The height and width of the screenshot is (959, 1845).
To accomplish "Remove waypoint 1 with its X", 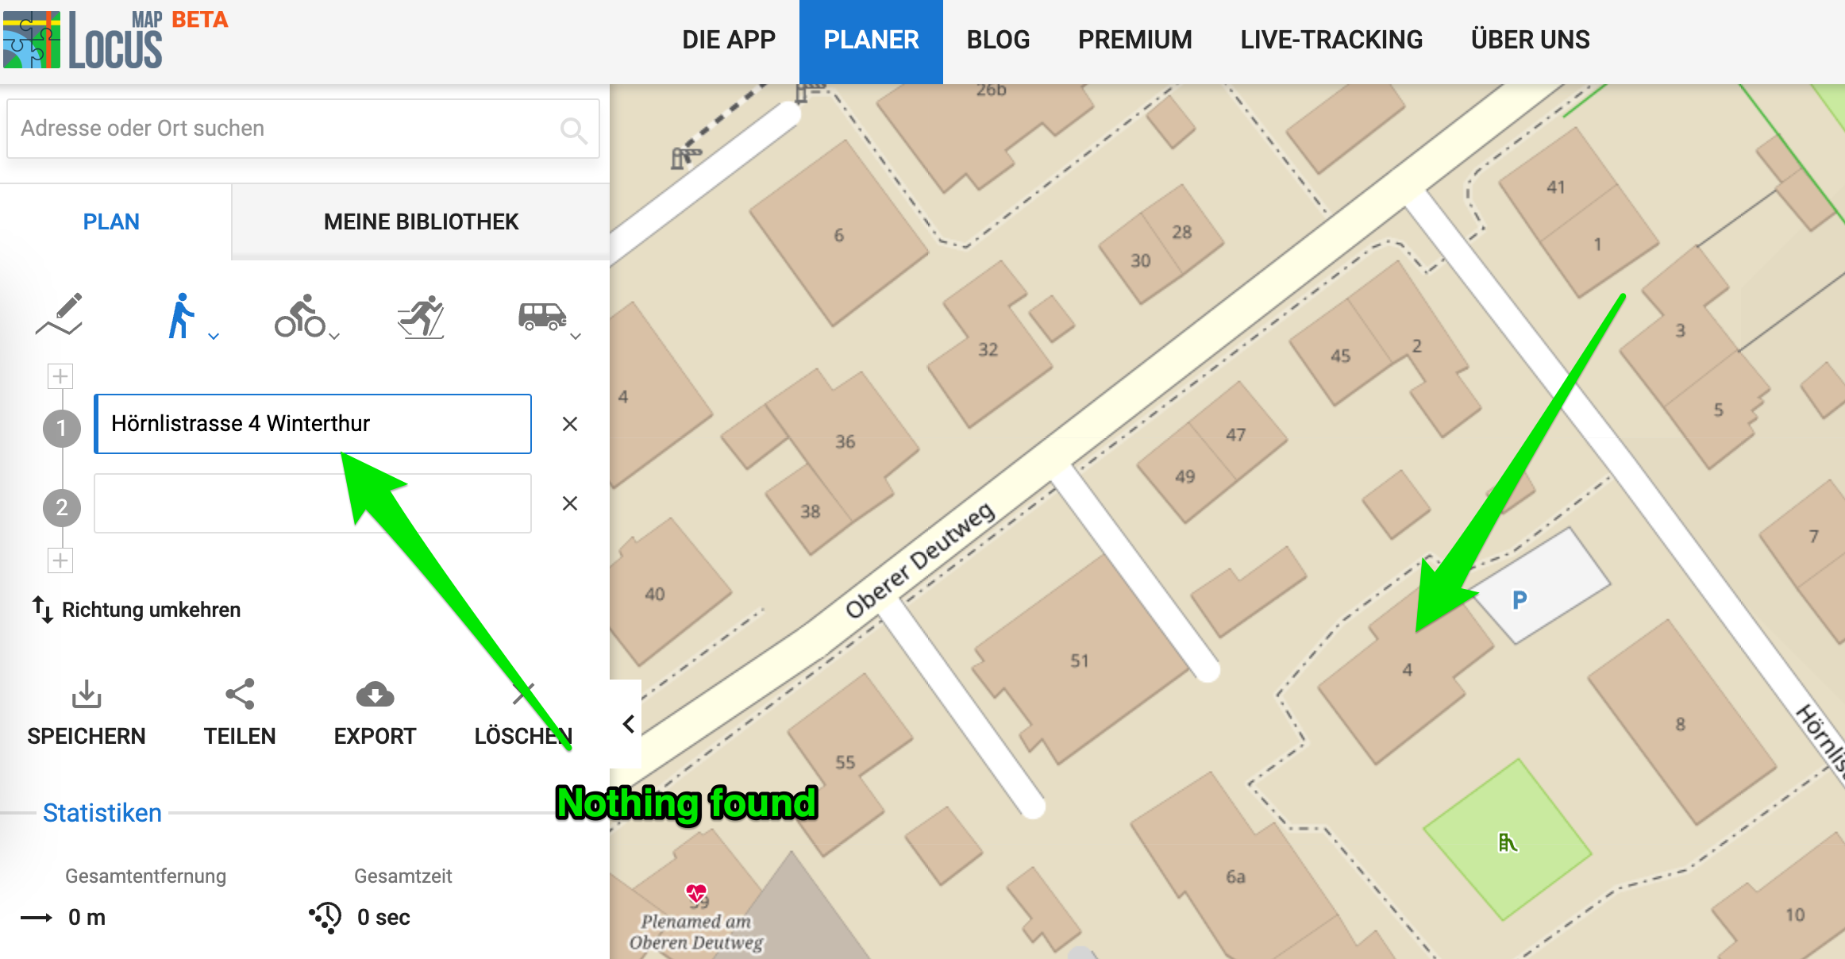I will pos(569,424).
